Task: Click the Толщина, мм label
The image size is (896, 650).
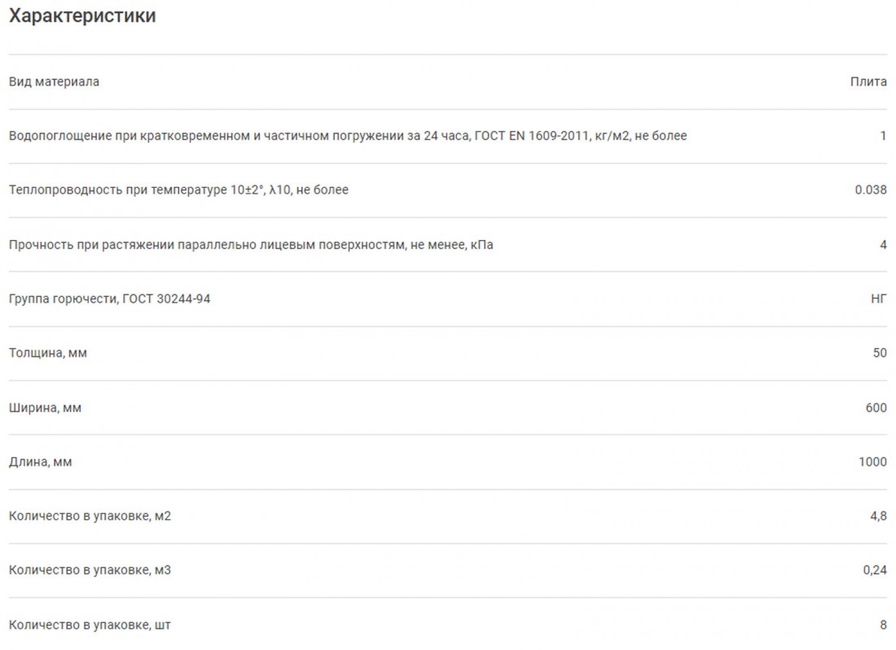Action: [x=48, y=353]
